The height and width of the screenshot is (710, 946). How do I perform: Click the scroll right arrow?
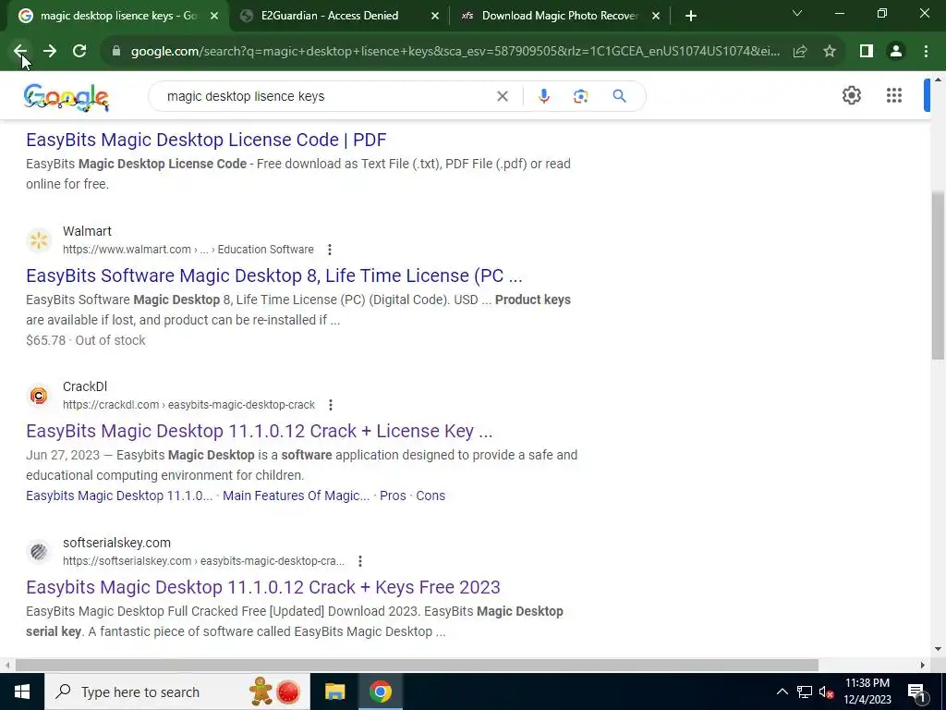pos(923,665)
